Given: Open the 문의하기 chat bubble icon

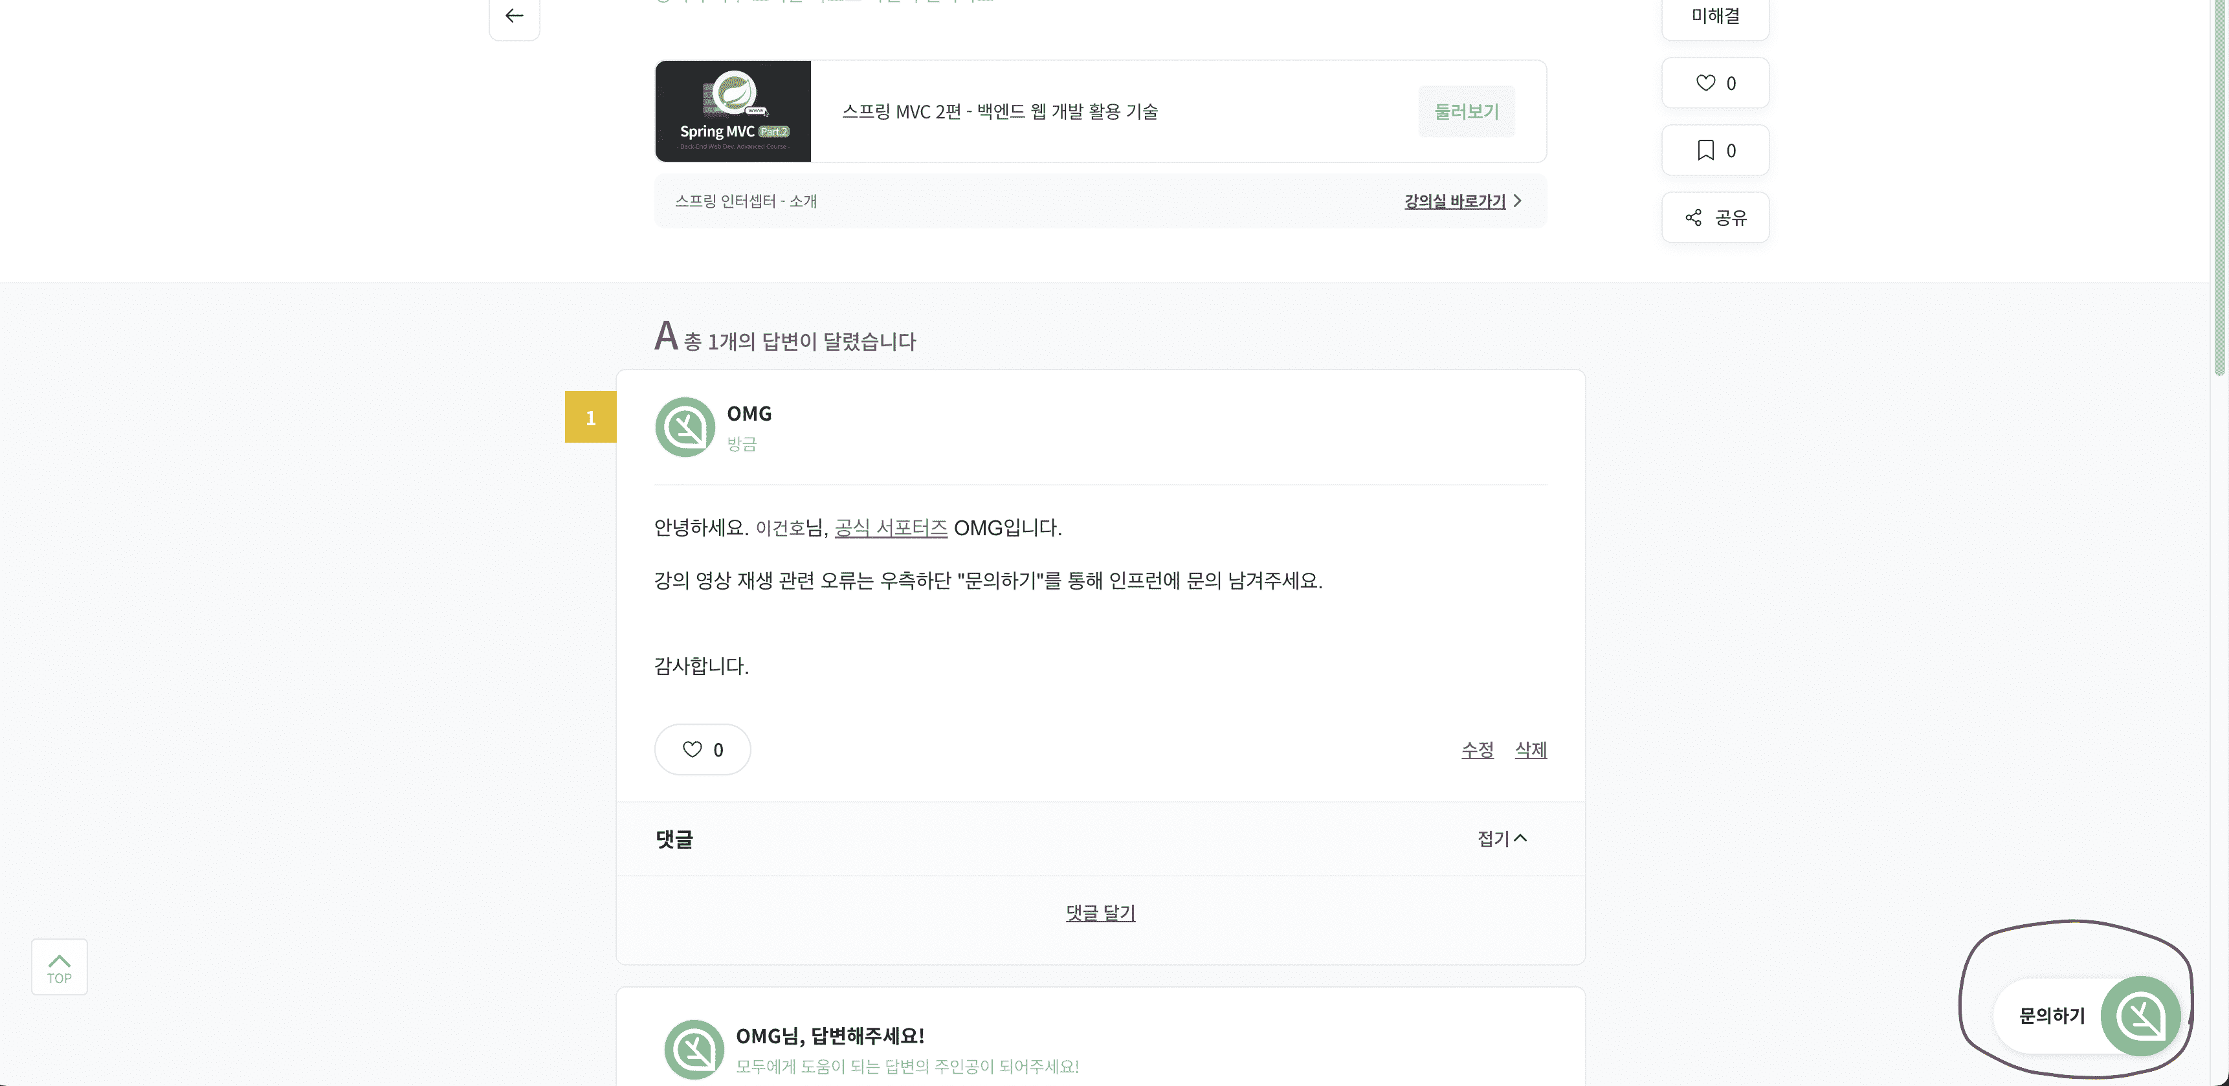Looking at the screenshot, I should pos(2141,1016).
